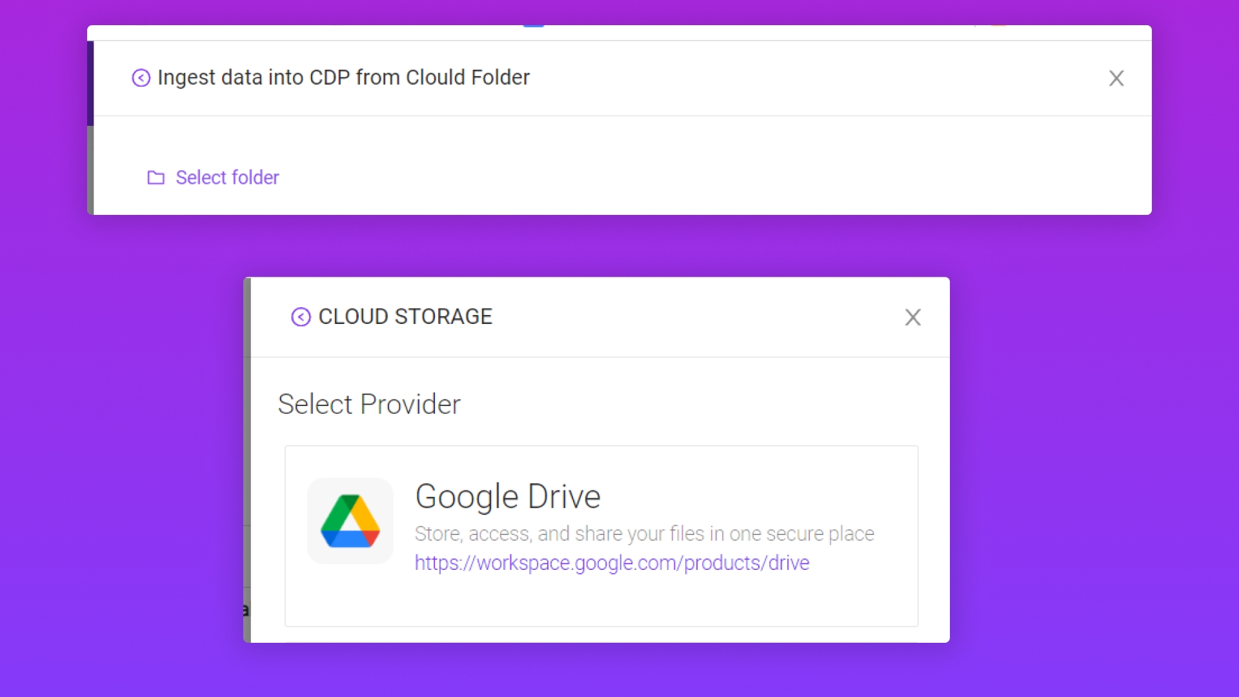
Task: Click the folder icon beside Select folder
Action: (x=156, y=177)
